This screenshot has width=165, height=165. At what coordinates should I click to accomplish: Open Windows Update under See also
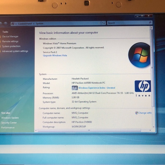[10, 118]
